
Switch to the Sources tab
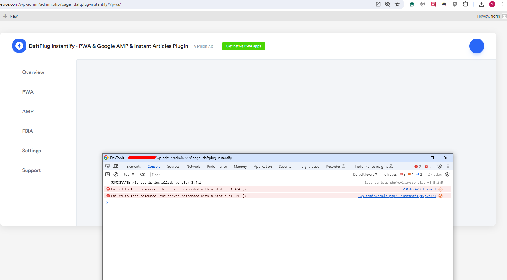click(173, 167)
